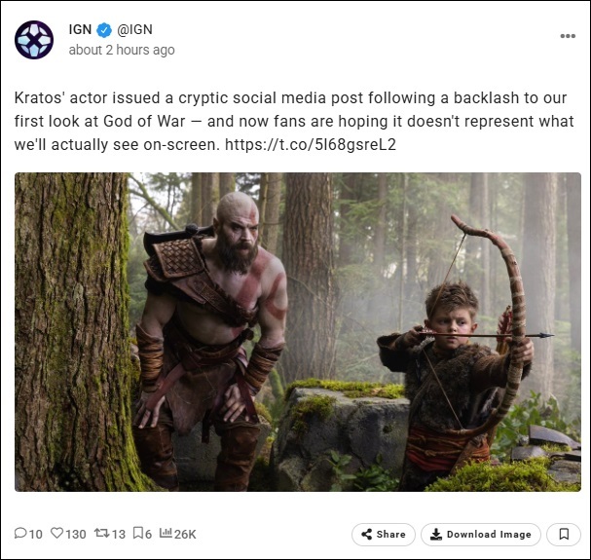This screenshot has height=560, width=591.
Task: Click the small bookmark count icon
Action: tap(138, 533)
